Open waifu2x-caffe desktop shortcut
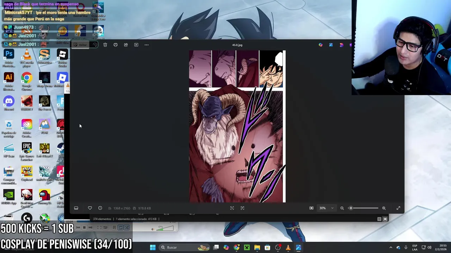Screen dimensions: 451x253 tap(44, 174)
